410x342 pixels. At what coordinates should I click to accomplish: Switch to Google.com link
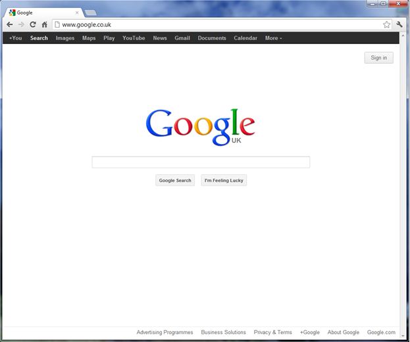(381, 332)
